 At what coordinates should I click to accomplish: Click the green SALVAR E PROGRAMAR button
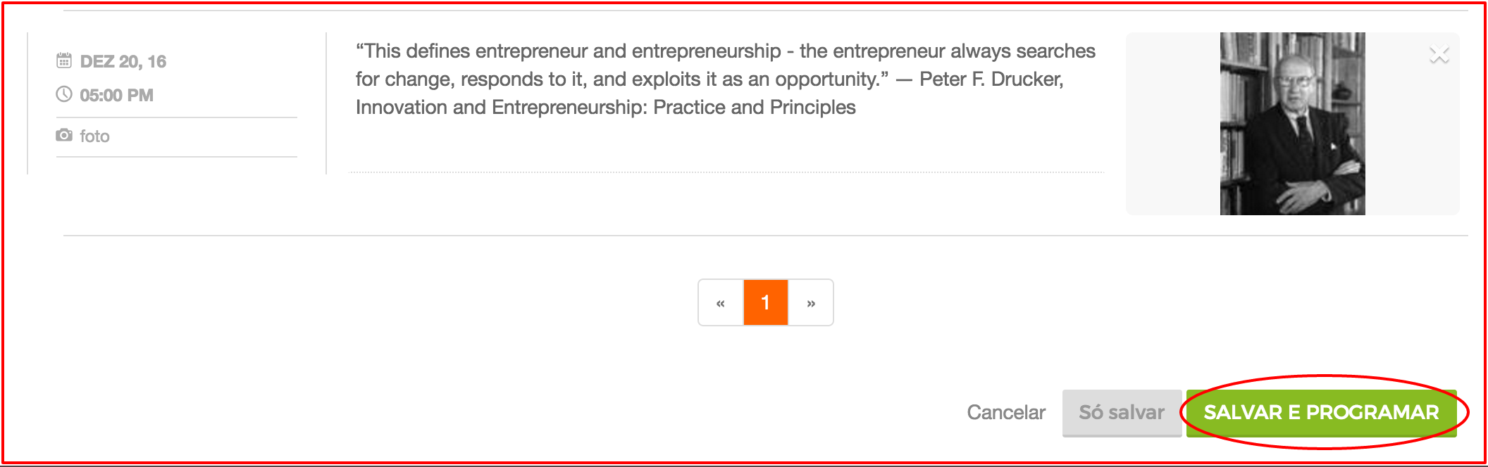(1321, 413)
